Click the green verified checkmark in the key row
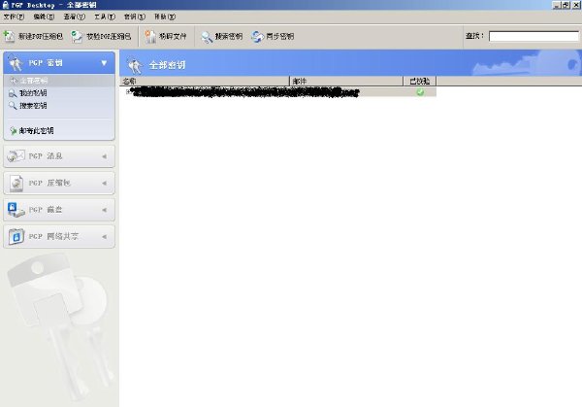Screen dimensions: 582x407 (420, 92)
